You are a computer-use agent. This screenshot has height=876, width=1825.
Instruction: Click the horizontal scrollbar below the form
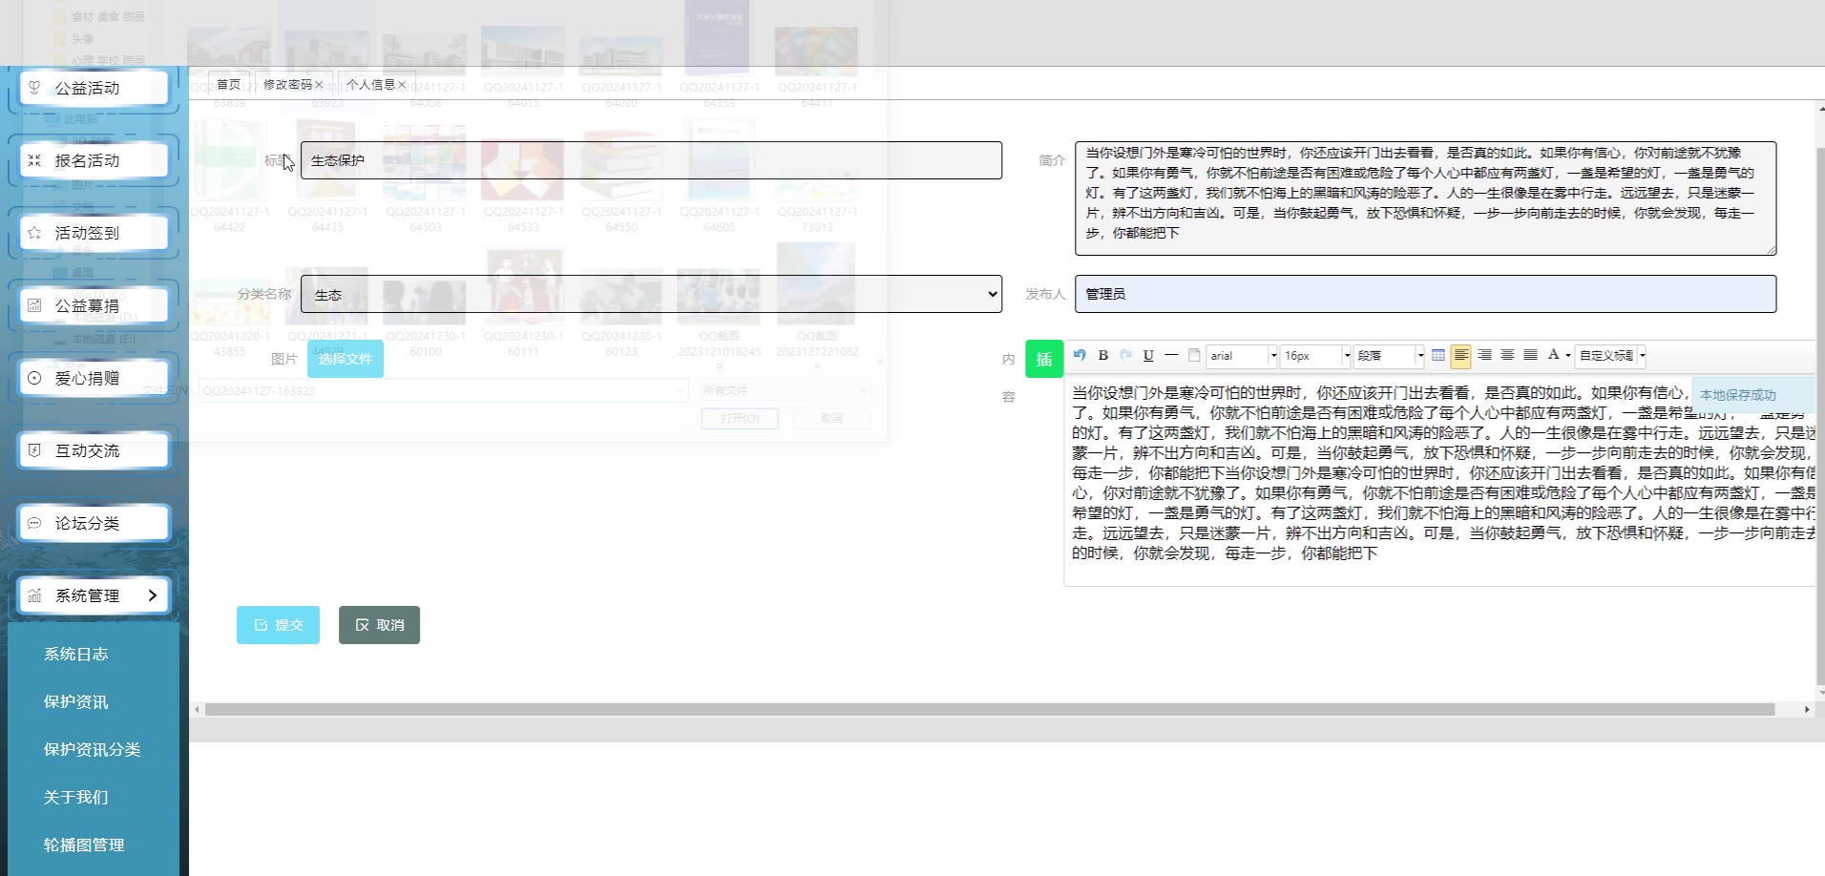pyautogui.click(x=990, y=710)
